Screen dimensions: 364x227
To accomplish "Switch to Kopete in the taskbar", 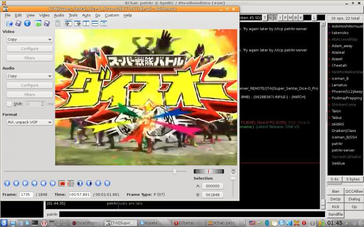I will point(154,223).
